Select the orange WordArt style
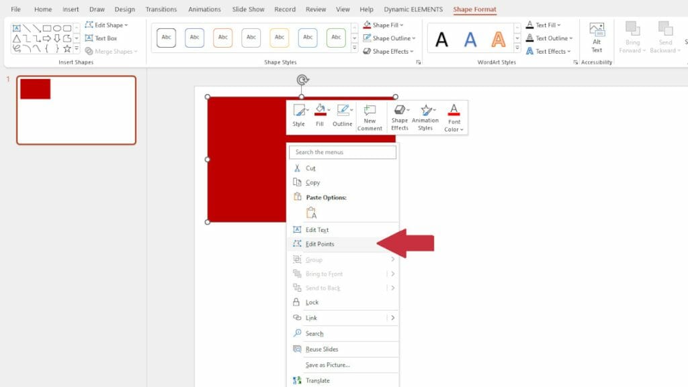688x387 pixels. click(499, 40)
